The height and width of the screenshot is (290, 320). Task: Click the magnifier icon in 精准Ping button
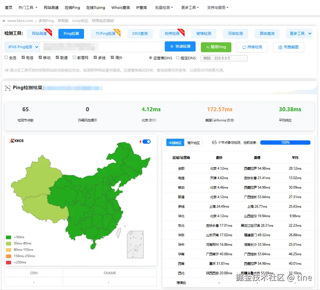pyautogui.click(x=207, y=47)
